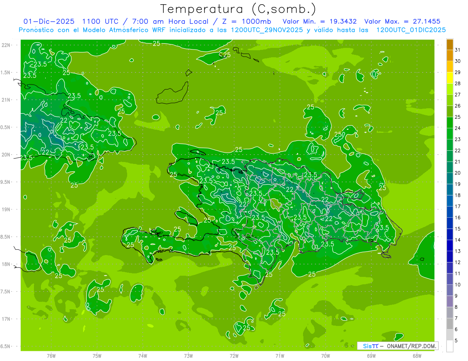This screenshot has height=361, width=468.
Task: Click the purple swatch between 8 and 9
Action: tap(450, 301)
